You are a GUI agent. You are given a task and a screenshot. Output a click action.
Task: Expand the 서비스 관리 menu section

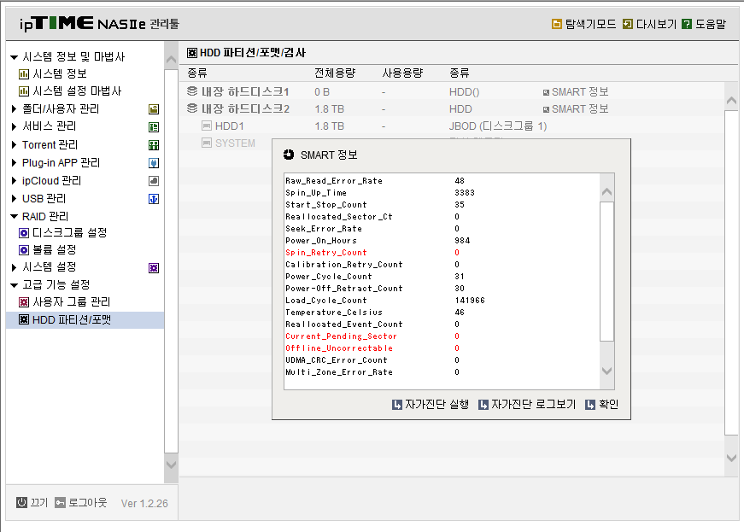pos(14,126)
